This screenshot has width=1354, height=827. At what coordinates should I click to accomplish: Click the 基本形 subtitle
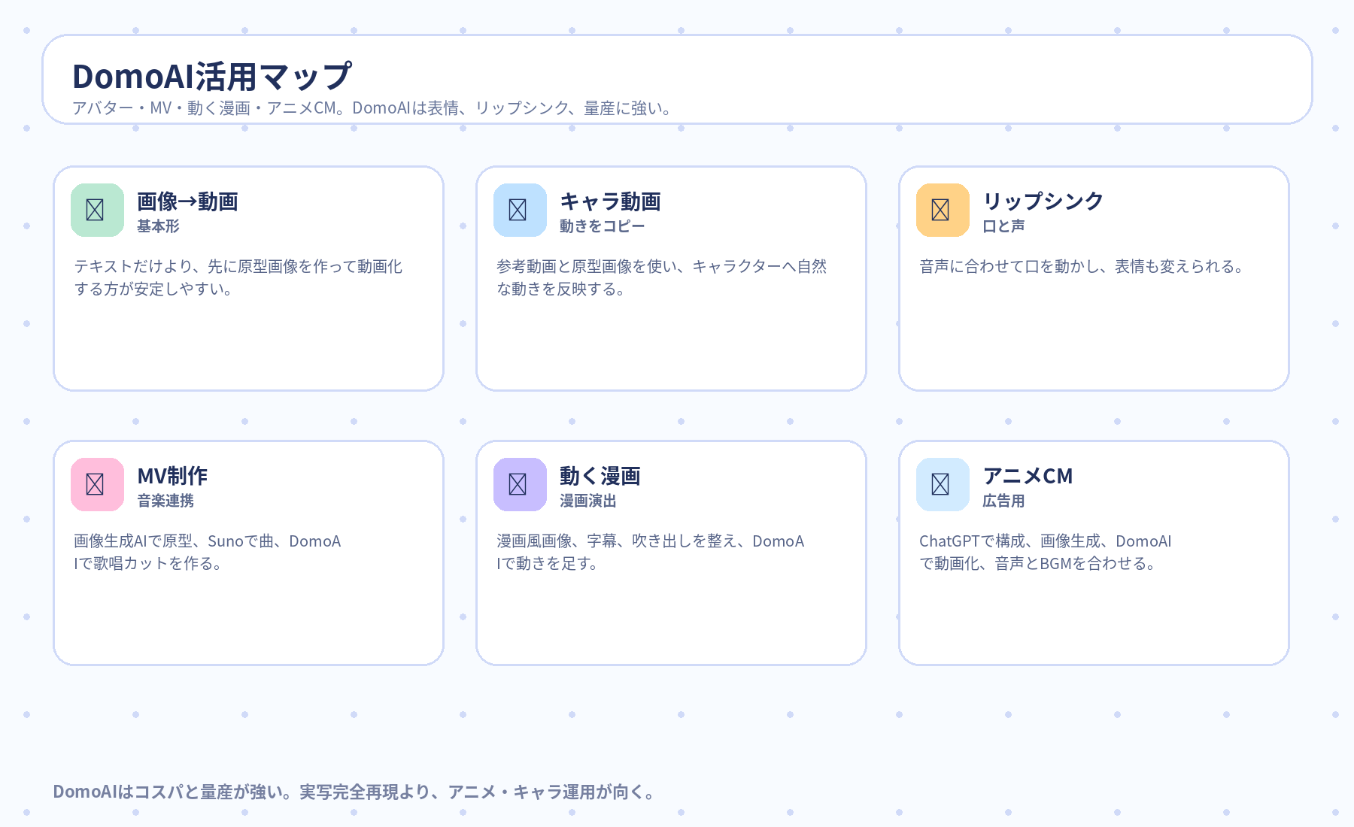pos(158,226)
